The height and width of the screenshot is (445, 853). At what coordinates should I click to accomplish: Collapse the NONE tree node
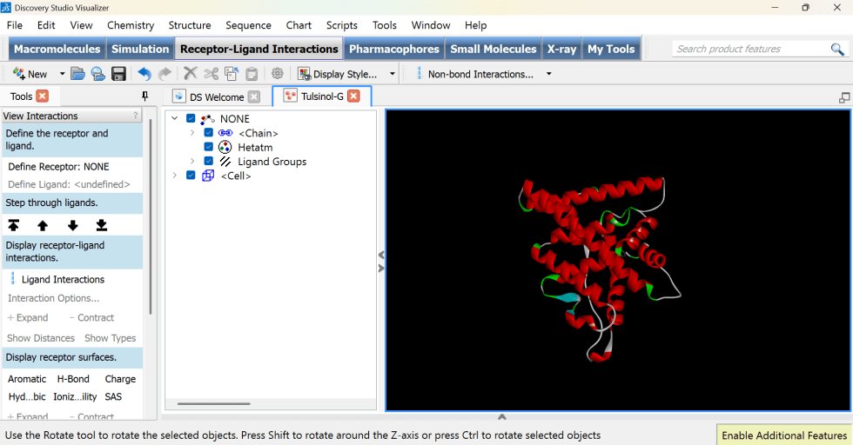coord(175,118)
